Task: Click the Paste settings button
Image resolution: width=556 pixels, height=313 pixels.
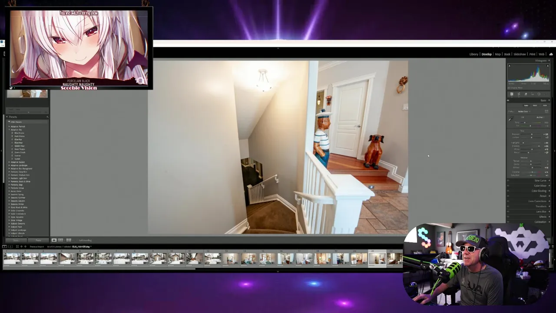Action: point(38,240)
